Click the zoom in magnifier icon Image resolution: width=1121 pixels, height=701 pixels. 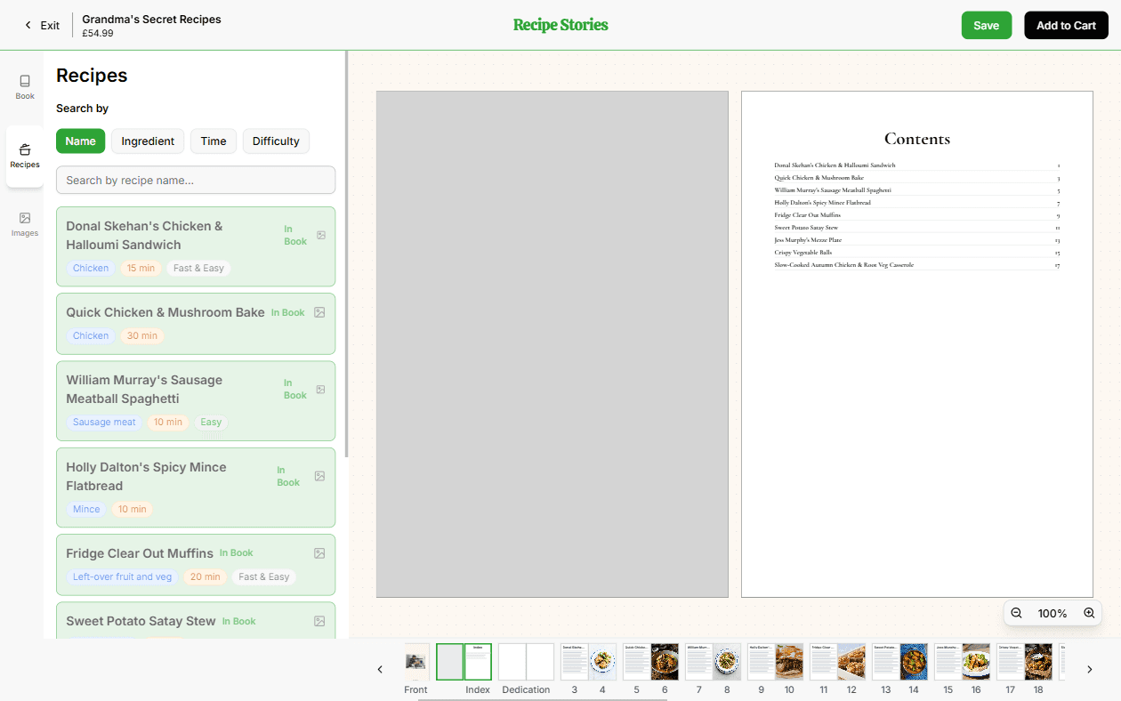coord(1089,612)
